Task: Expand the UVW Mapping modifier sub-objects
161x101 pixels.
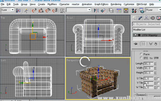Action: (x=139, y=35)
